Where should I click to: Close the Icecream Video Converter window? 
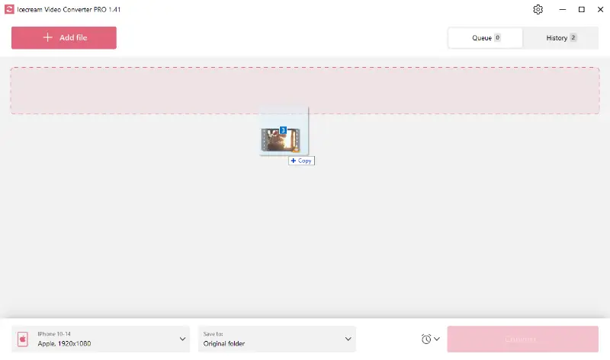(x=600, y=9)
